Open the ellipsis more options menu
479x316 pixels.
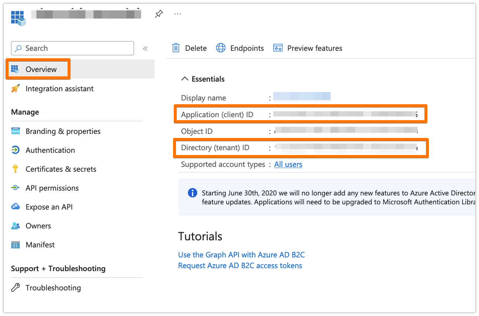point(177,14)
